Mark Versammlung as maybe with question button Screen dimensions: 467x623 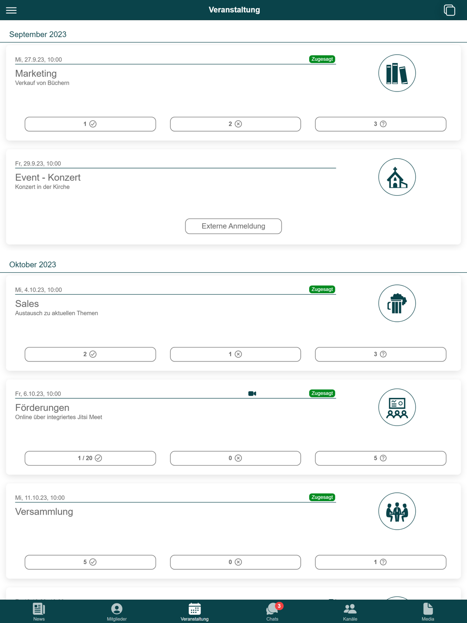pyautogui.click(x=381, y=562)
